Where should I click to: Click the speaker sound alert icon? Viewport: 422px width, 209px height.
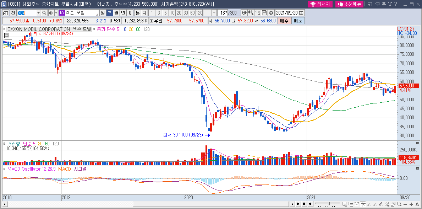coord(51,13)
